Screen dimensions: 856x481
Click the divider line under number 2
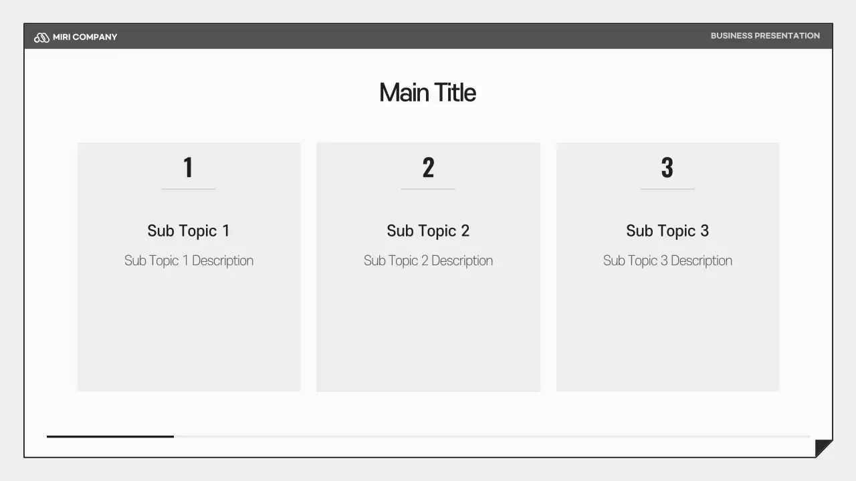coord(428,189)
